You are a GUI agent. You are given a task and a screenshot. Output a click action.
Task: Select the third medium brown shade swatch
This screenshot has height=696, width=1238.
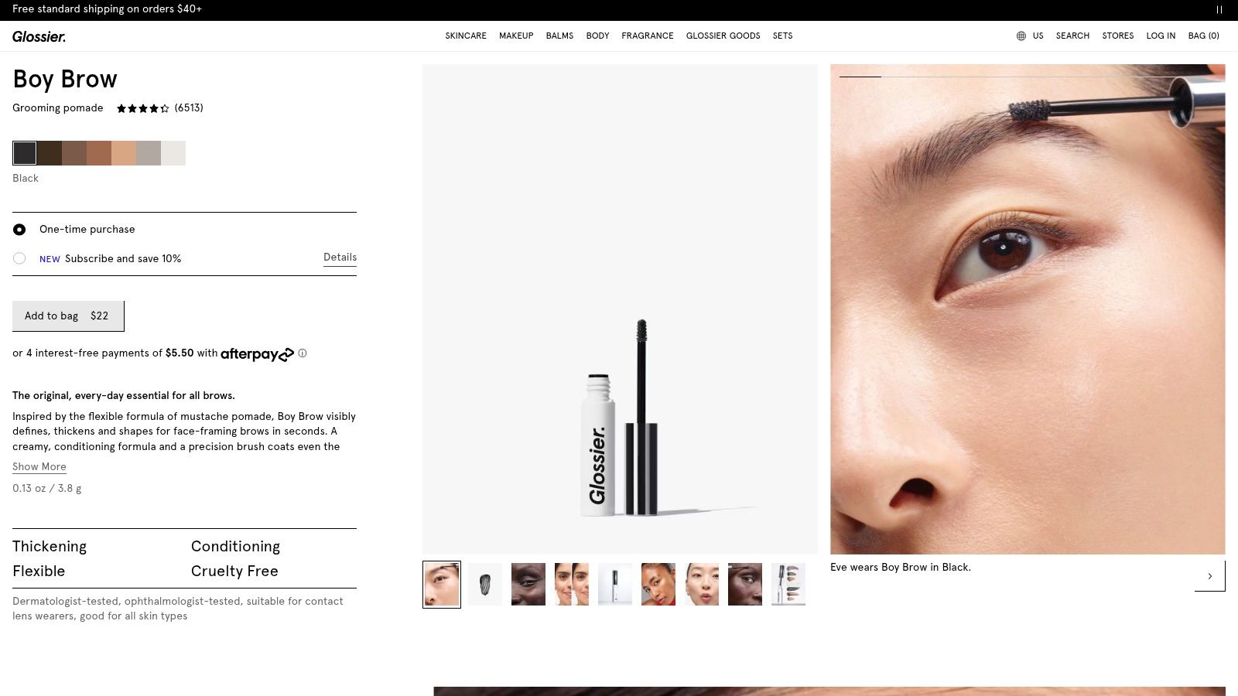[74, 153]
